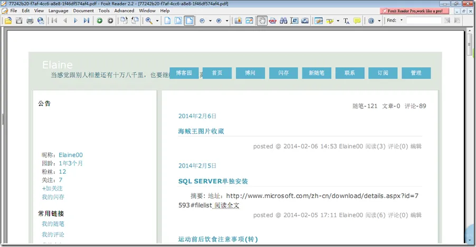The width and height of the screenshot is (476, 247).
Task: Click the 阅读全文 link
Action: pos(227,205)
